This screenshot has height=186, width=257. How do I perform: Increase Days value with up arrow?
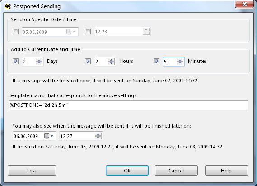click(x=39, y=60)
